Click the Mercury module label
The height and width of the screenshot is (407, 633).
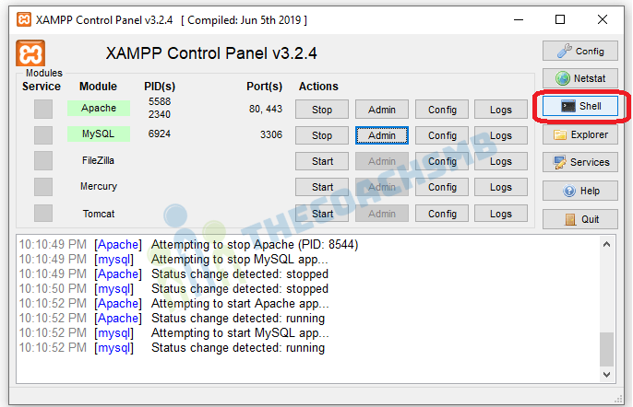click(x=99, y=186)
